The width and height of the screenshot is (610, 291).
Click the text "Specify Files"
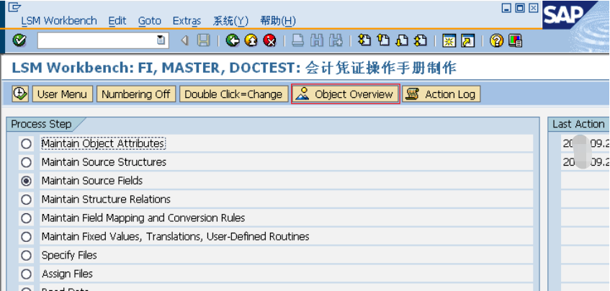69,256
